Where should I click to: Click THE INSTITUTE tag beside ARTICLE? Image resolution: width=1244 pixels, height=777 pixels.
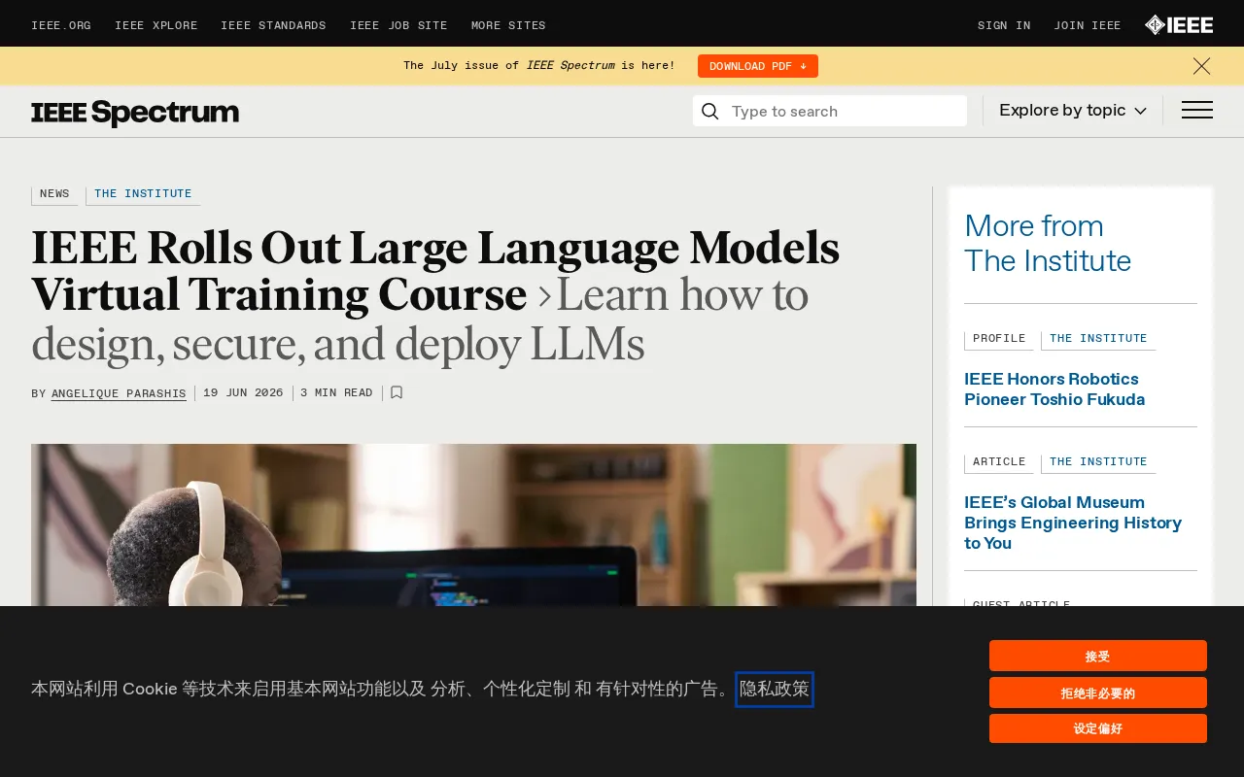click(1098, 462)
